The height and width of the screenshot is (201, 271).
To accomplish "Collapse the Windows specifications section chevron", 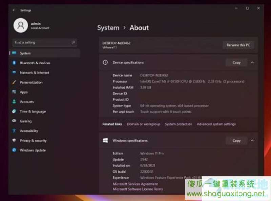I will point(252,140).
